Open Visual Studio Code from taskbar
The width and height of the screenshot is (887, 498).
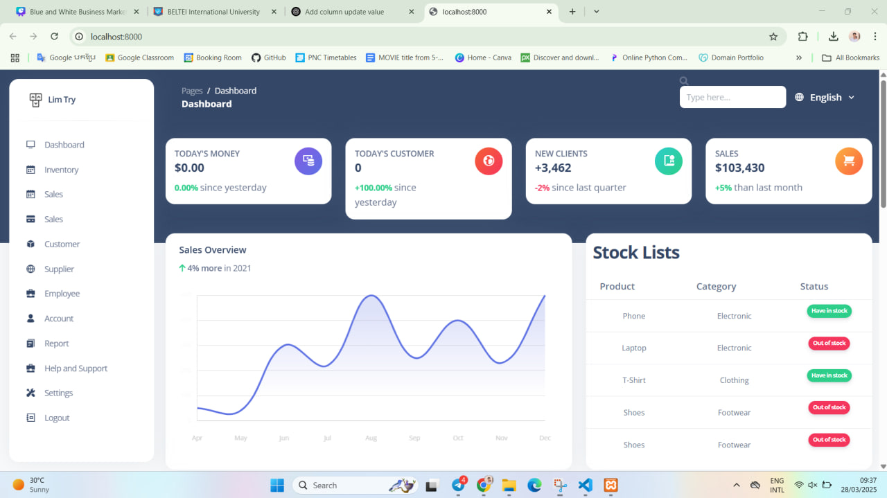[x=585, y=485]
